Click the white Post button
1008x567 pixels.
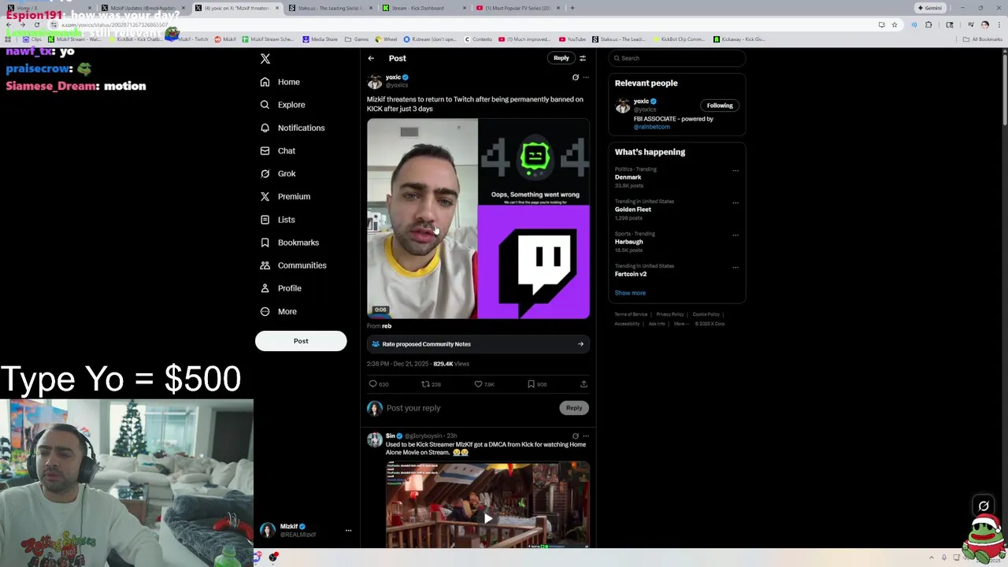click(x=301, y=341)
